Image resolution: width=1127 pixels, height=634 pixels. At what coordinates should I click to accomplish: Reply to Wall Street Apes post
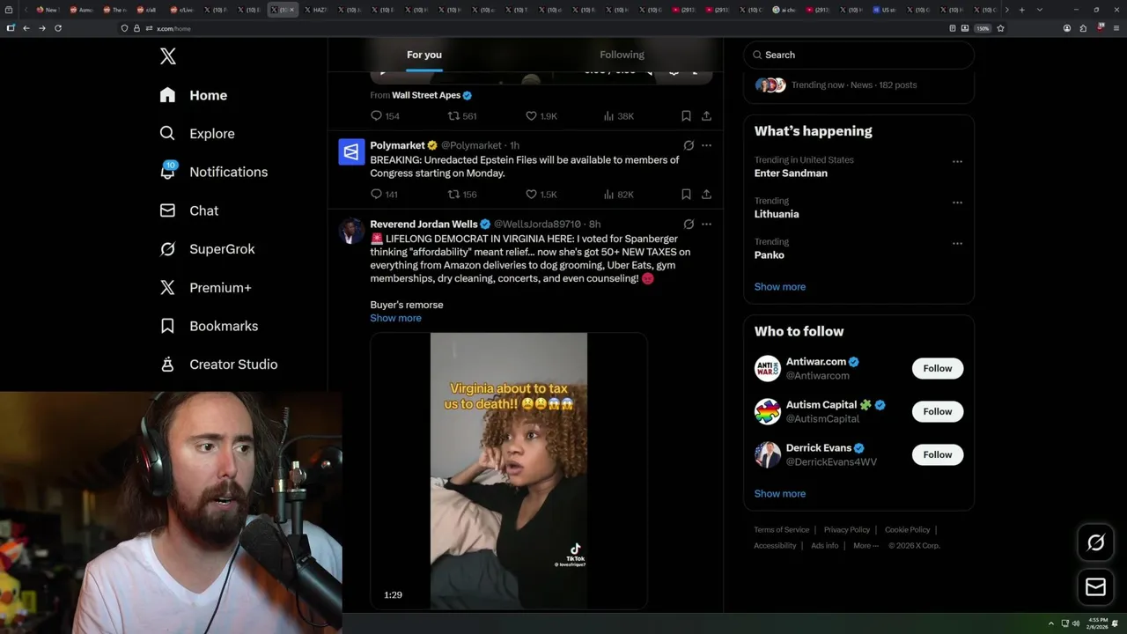tap(385, 116)
